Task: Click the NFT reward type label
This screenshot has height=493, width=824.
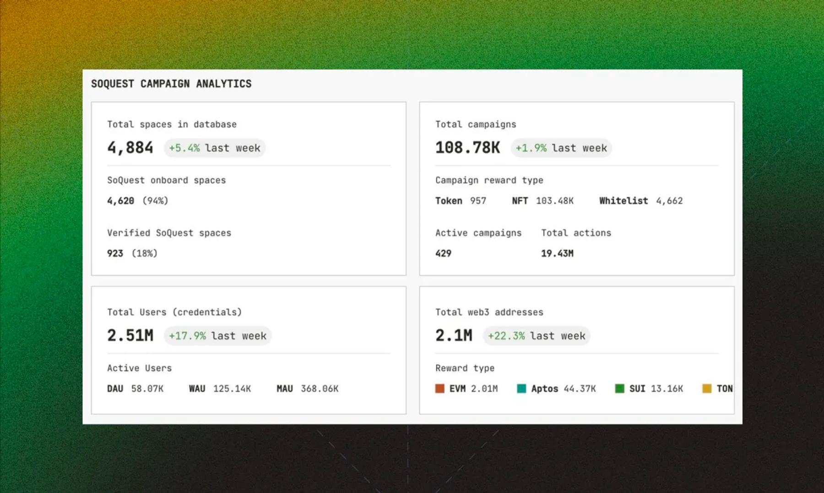Action: click(520, 201)
